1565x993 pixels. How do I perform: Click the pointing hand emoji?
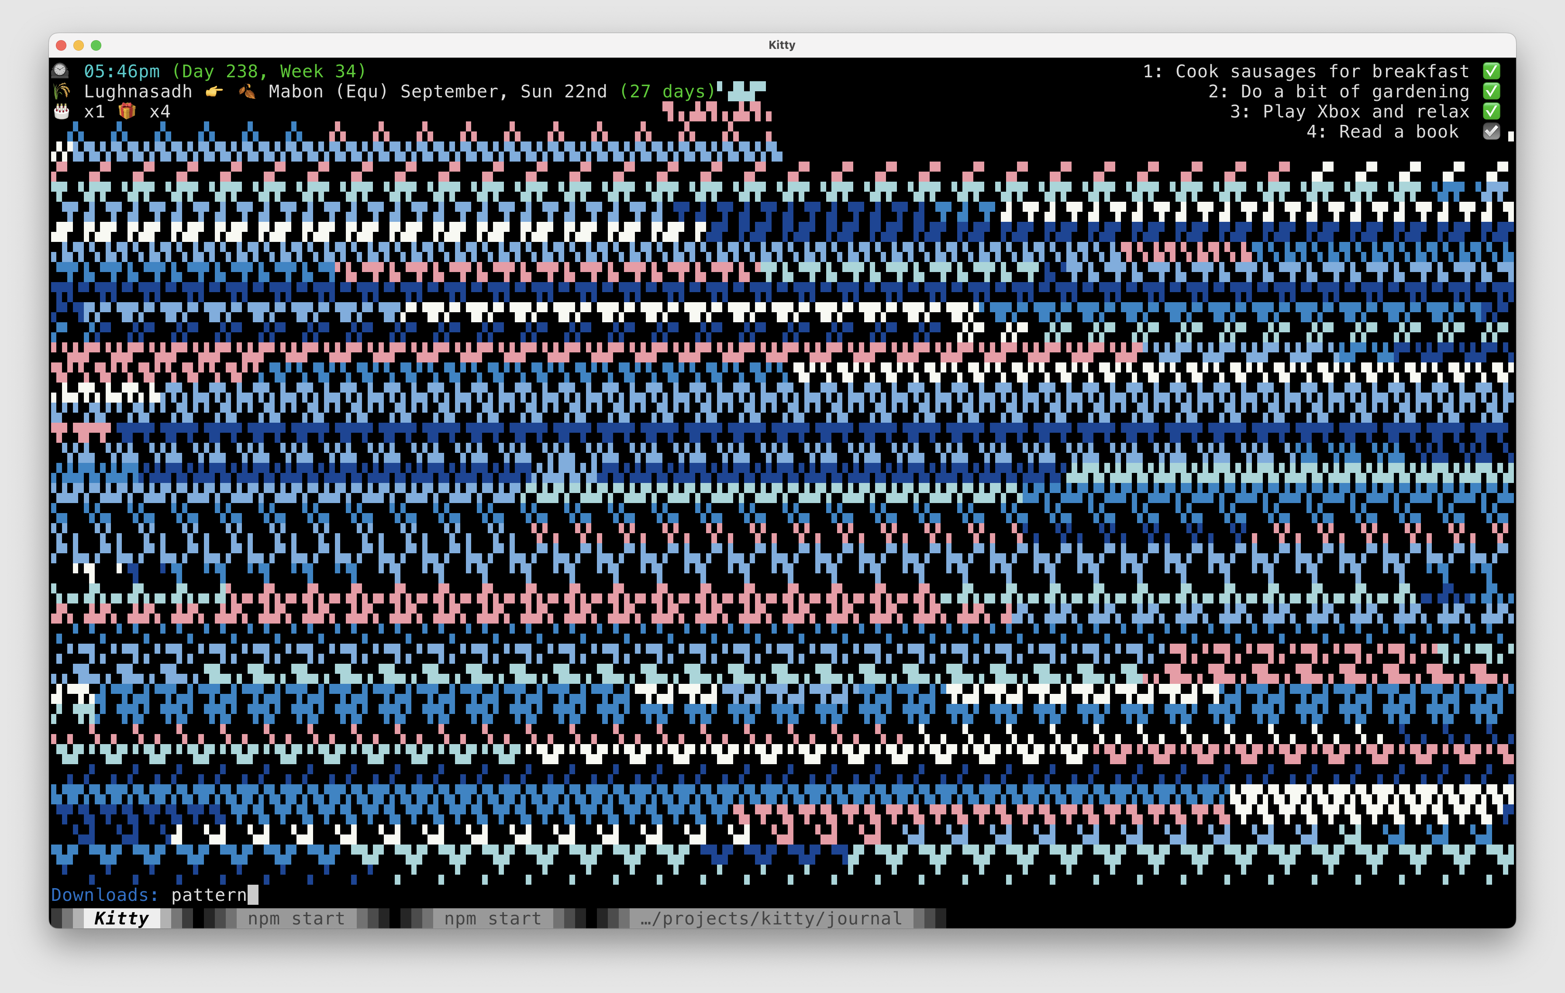point(214,91)
